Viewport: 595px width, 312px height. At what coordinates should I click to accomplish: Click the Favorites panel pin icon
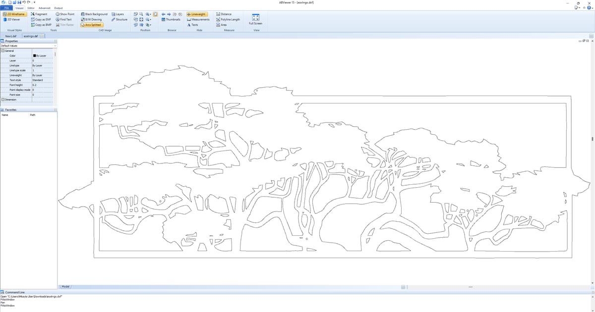coord(55,109)
